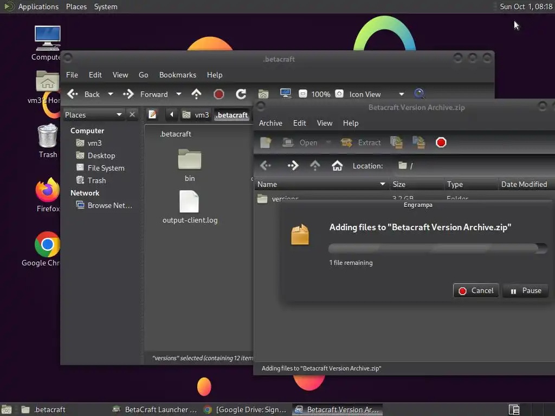This screenshot has width=555, height=416.
Task: Open the File menu in .betacraft window
Action: point(72,75)
